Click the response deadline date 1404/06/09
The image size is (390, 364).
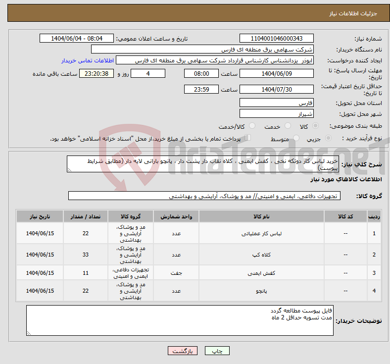point(276,73)
